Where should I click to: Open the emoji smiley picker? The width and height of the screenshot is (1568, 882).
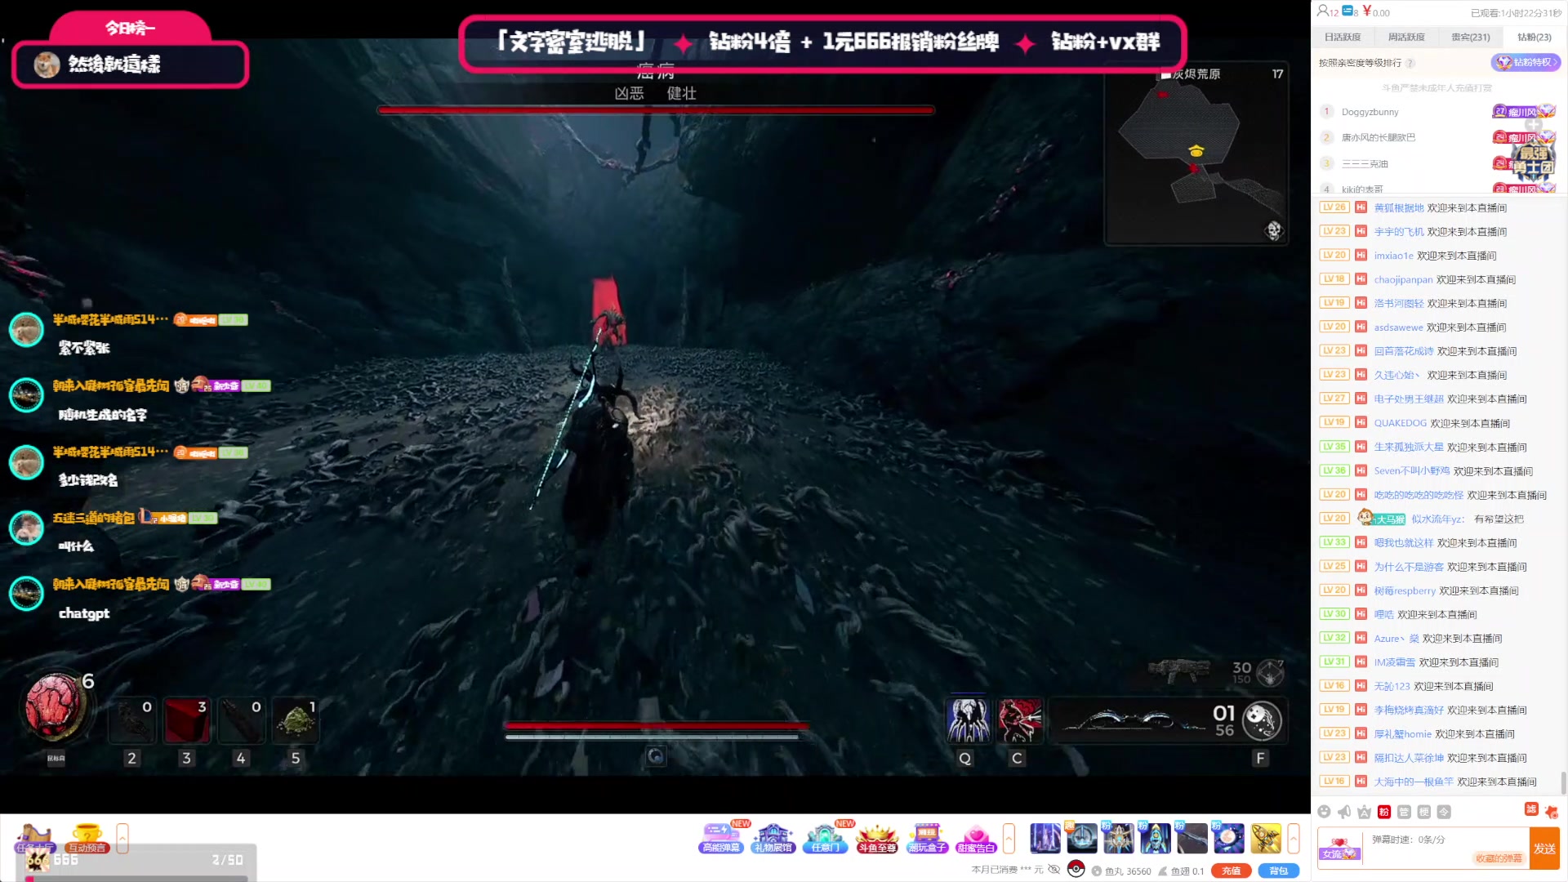1325,812
